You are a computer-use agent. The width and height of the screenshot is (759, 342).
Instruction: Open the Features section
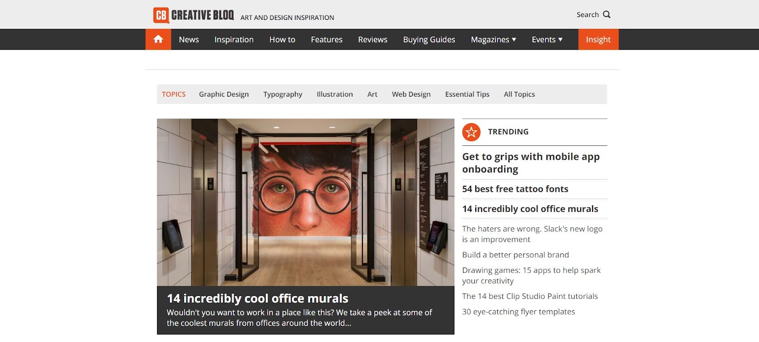pyautogui.click(x=326, y=40)
